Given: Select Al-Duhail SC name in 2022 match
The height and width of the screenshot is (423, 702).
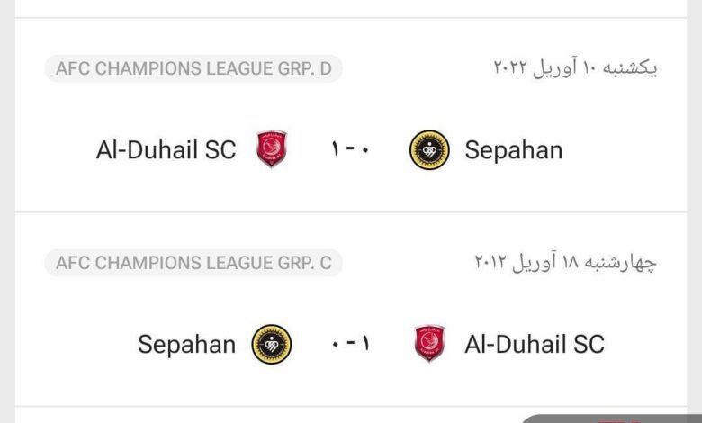Looking at the screenshot, I should 166,149.
